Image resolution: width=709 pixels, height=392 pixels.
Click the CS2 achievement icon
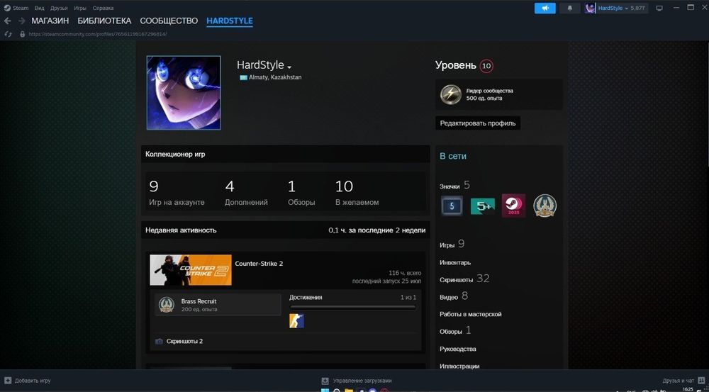(x=296, y=321)
